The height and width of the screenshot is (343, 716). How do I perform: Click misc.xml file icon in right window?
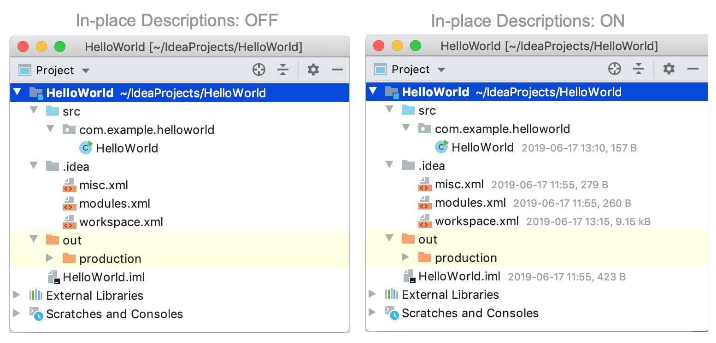[425, 184]
